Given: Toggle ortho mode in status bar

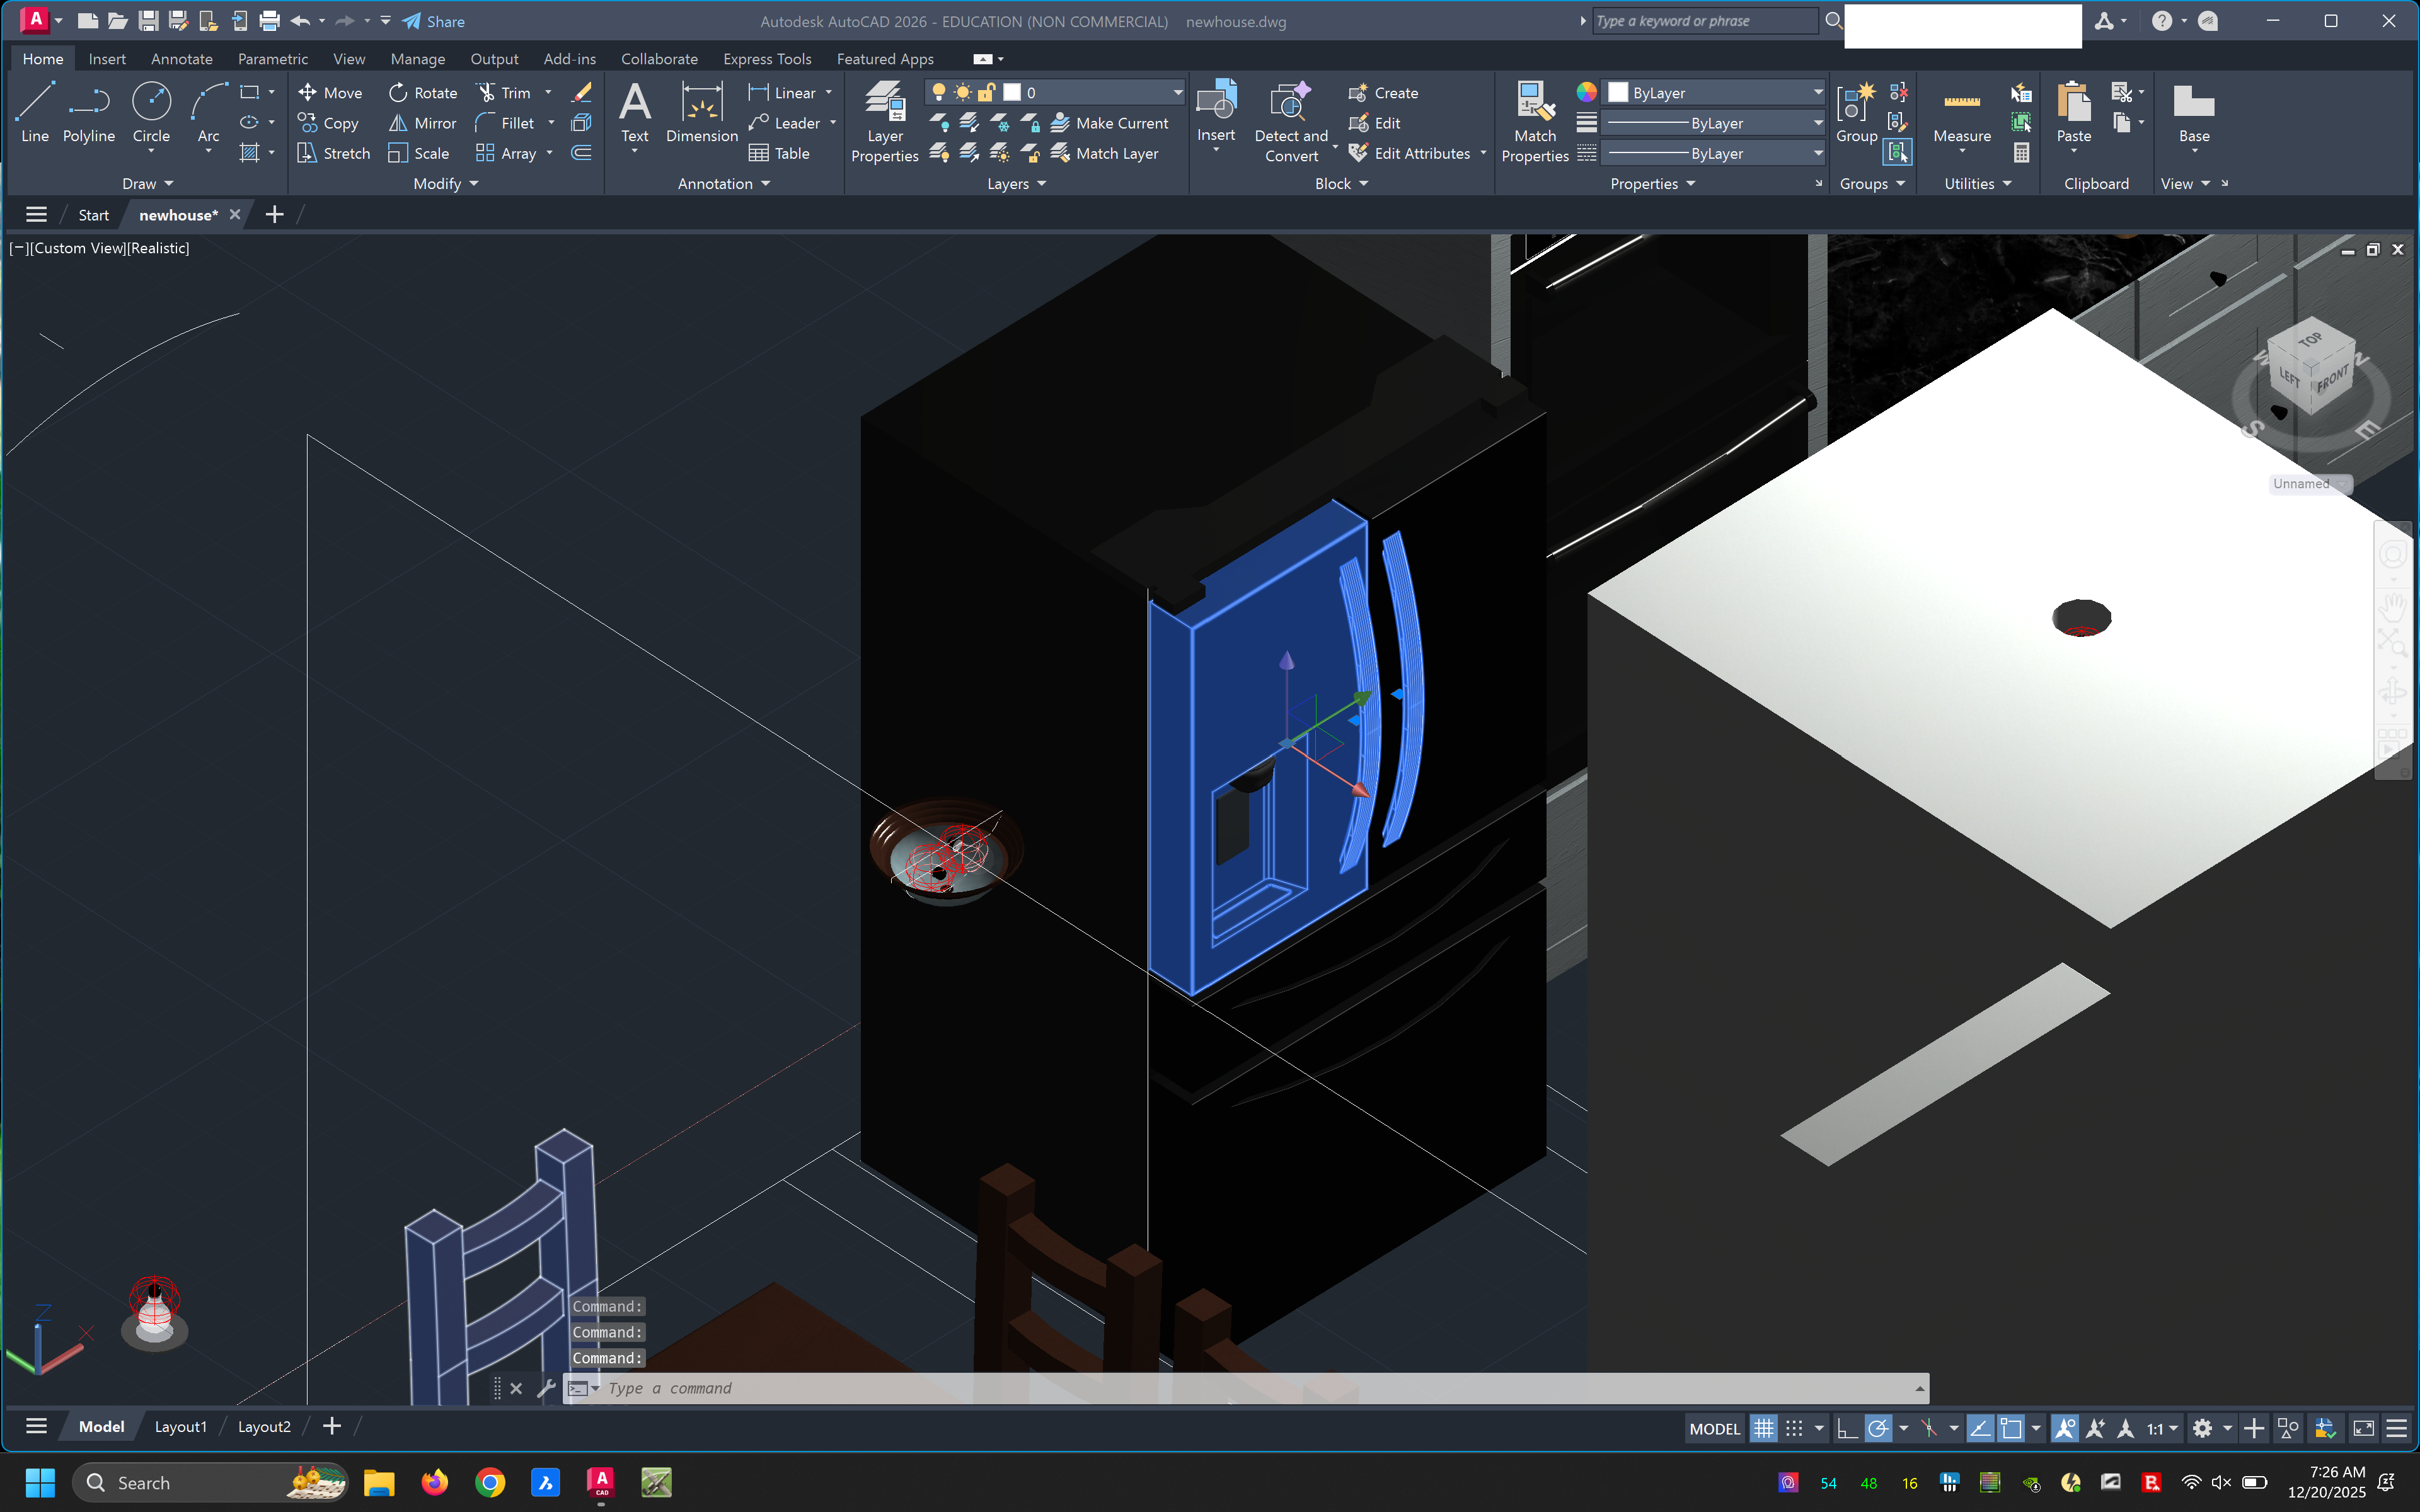Looking at the screenshot, I should click(x=1846, y=1428).
